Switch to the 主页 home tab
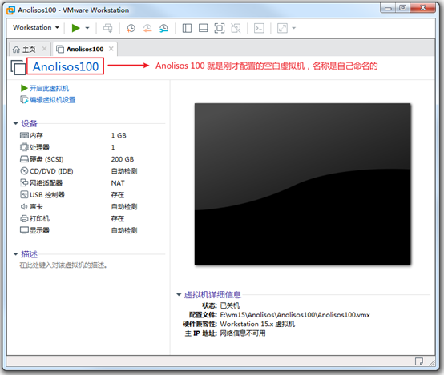This screenshot has width=444, height=375. click(x=25, y=49)
